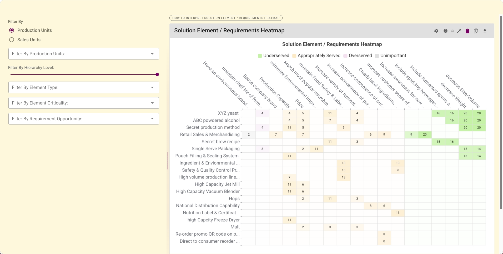Click cell 7 in High volume production row
Image resolution: width=503 pixels, height=254 pixels.
(289, 177)
